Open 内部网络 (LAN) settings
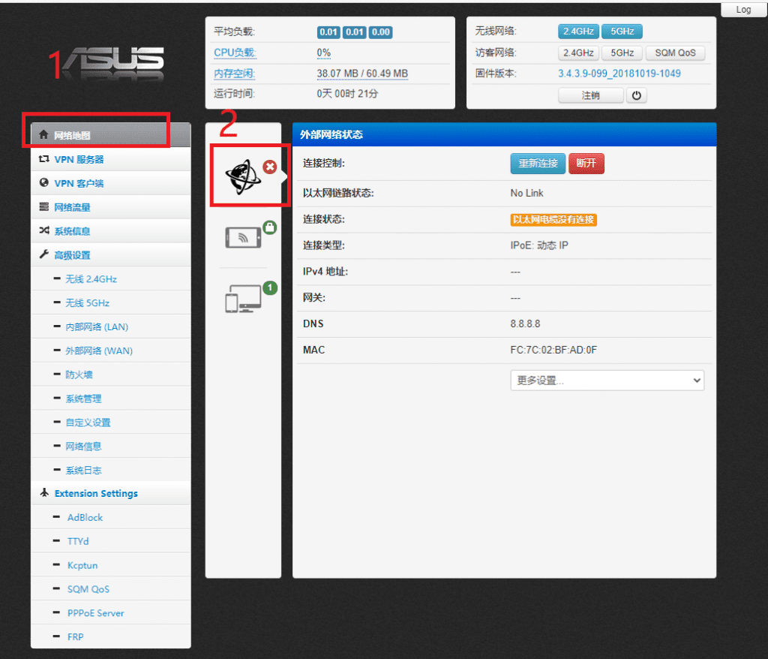 click(x=111, y=326)
